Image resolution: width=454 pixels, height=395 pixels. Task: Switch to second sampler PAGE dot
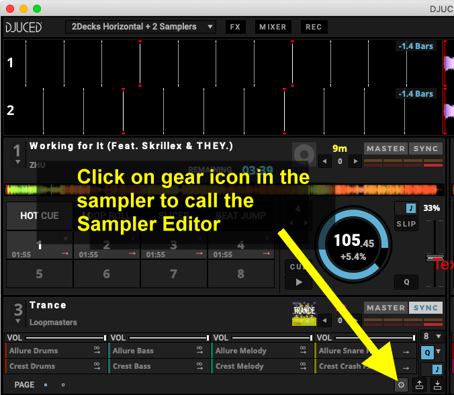click(x=63, y=385)
